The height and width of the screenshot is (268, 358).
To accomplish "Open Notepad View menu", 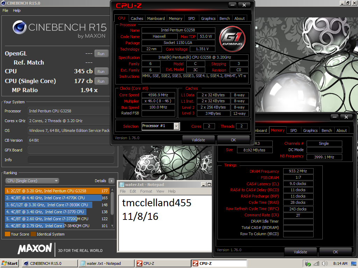I will coord(160,191).
